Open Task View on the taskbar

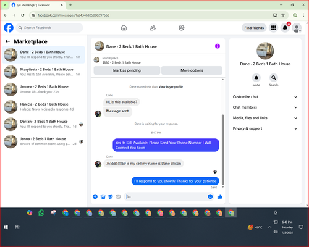pyautogui.click(x=17, y=227)
